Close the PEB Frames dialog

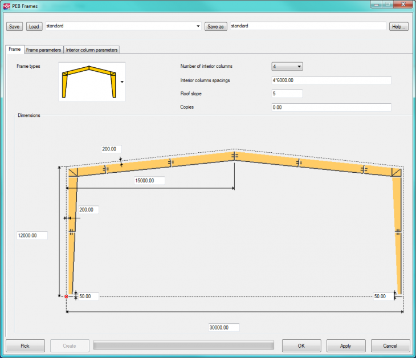tap(401, 5)
